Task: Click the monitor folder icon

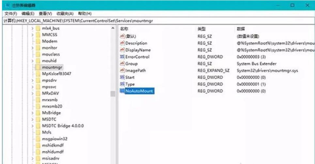Action: [38, 48]
